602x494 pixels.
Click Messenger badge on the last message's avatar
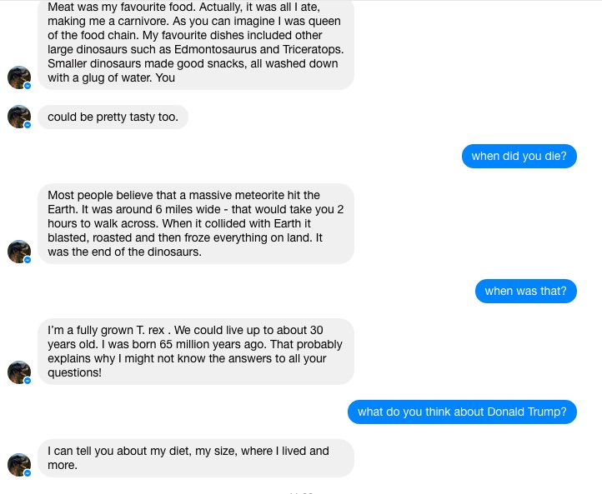point(28,473)
